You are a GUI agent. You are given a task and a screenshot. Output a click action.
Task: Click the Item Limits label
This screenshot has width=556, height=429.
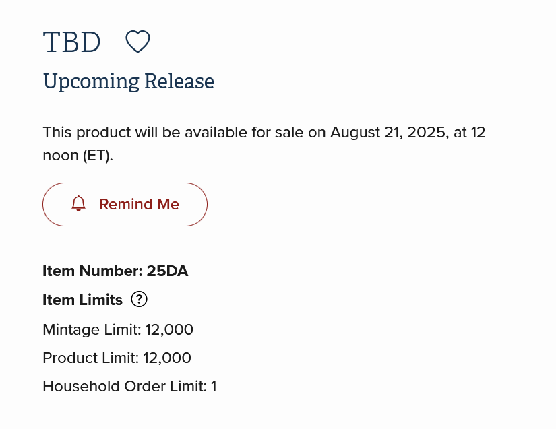[83, 300]
